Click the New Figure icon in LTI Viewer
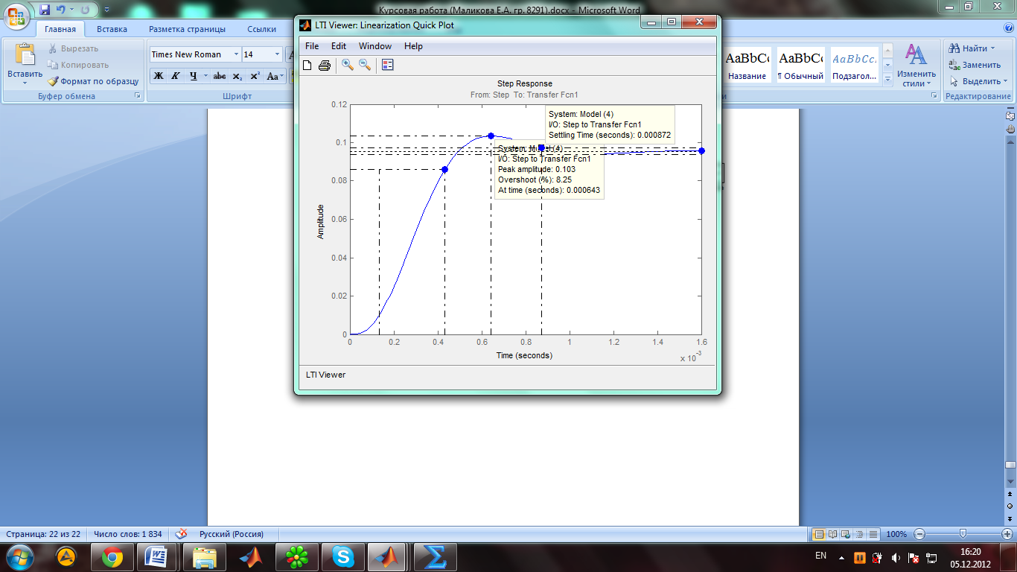 click(307, 65)
